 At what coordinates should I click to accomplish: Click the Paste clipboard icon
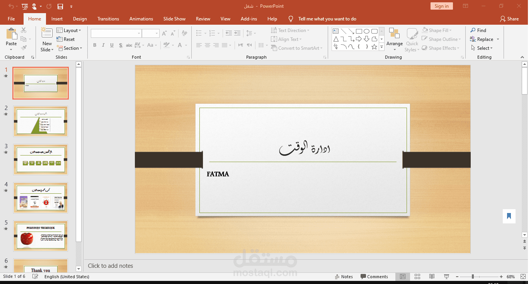click(x=11, y=34)
